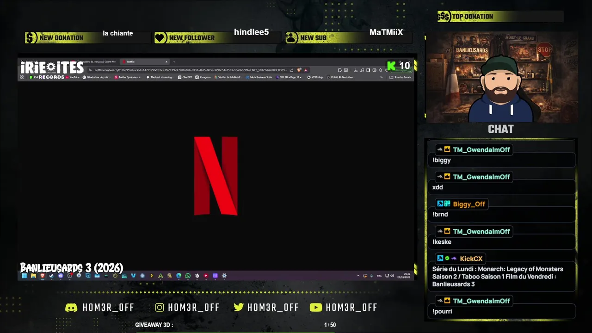Open the Ideogram bookmark
This screenshot has height=333, width=592.
[x=203, y=77]
